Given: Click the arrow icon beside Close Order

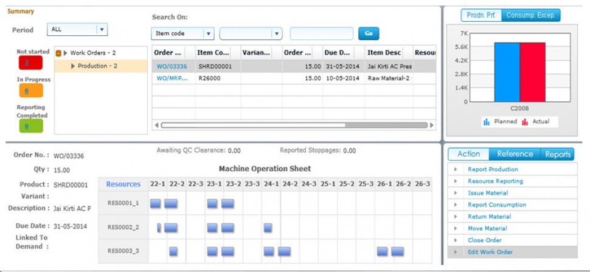Looking at the screenshot, I should [x=455, y=240].
